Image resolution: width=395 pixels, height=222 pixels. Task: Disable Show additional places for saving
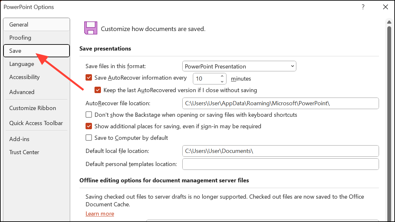click(89, 126)
